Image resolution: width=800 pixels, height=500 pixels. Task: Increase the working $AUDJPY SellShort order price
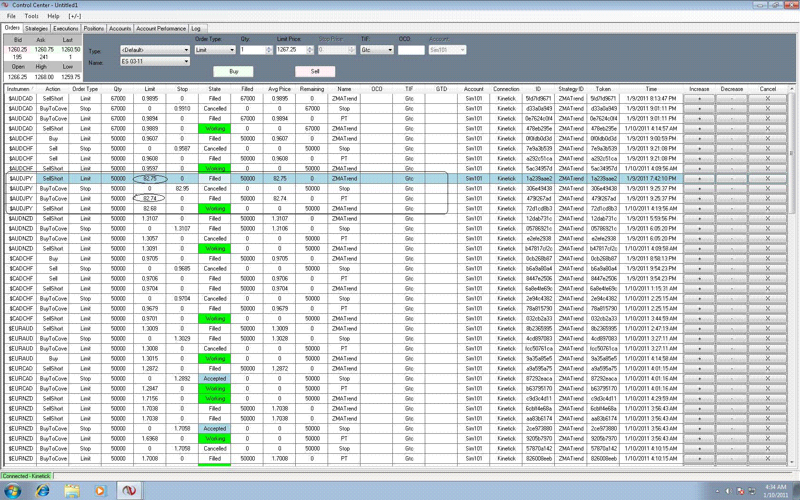[x=699, y=209]
